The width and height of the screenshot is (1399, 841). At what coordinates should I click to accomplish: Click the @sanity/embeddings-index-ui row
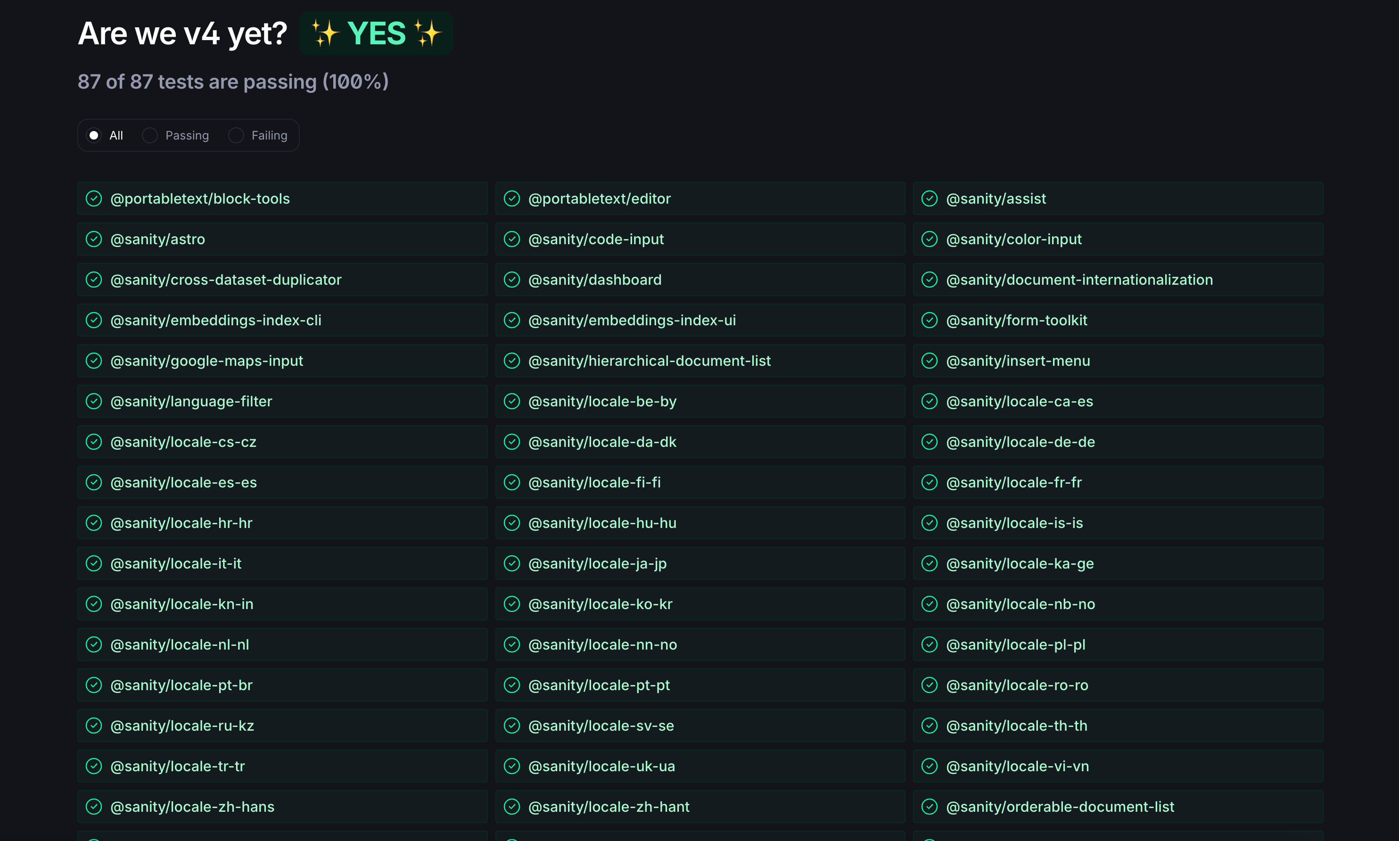point(632,320)
